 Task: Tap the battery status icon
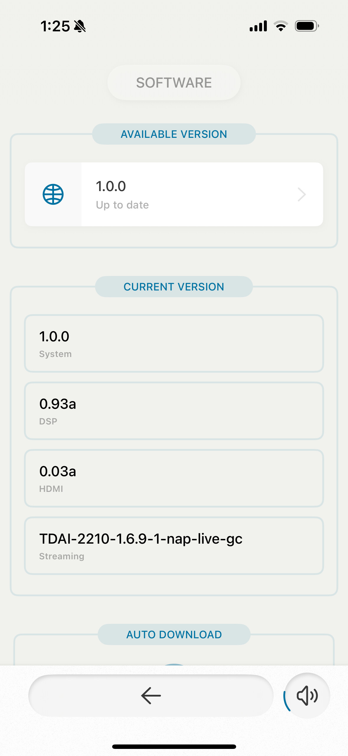coord(307,26)
